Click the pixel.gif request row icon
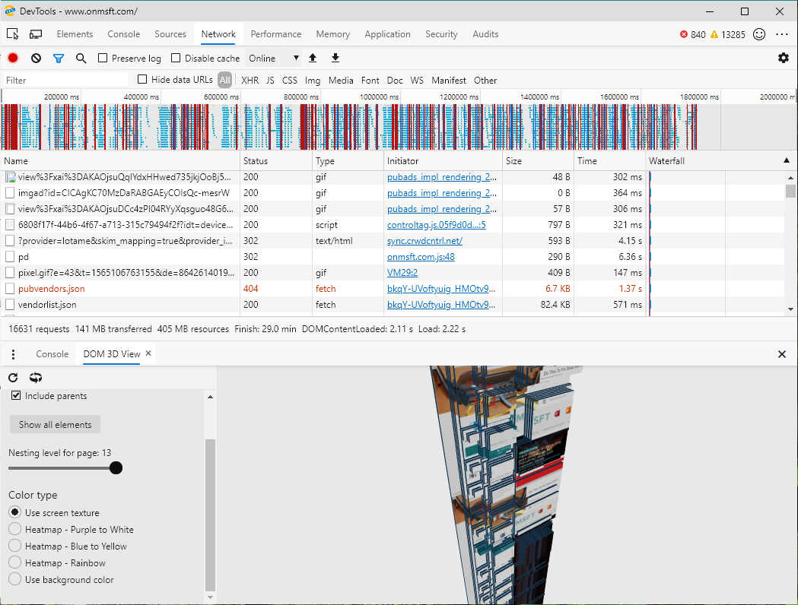The width and height of the screenshot is (798, 605). pos(10,273)
